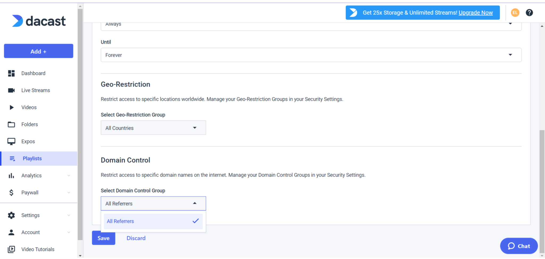Open the Until Forever dropdown

(311, 55)
